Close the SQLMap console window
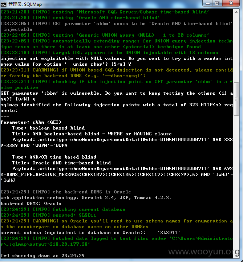 coord(231,3)
